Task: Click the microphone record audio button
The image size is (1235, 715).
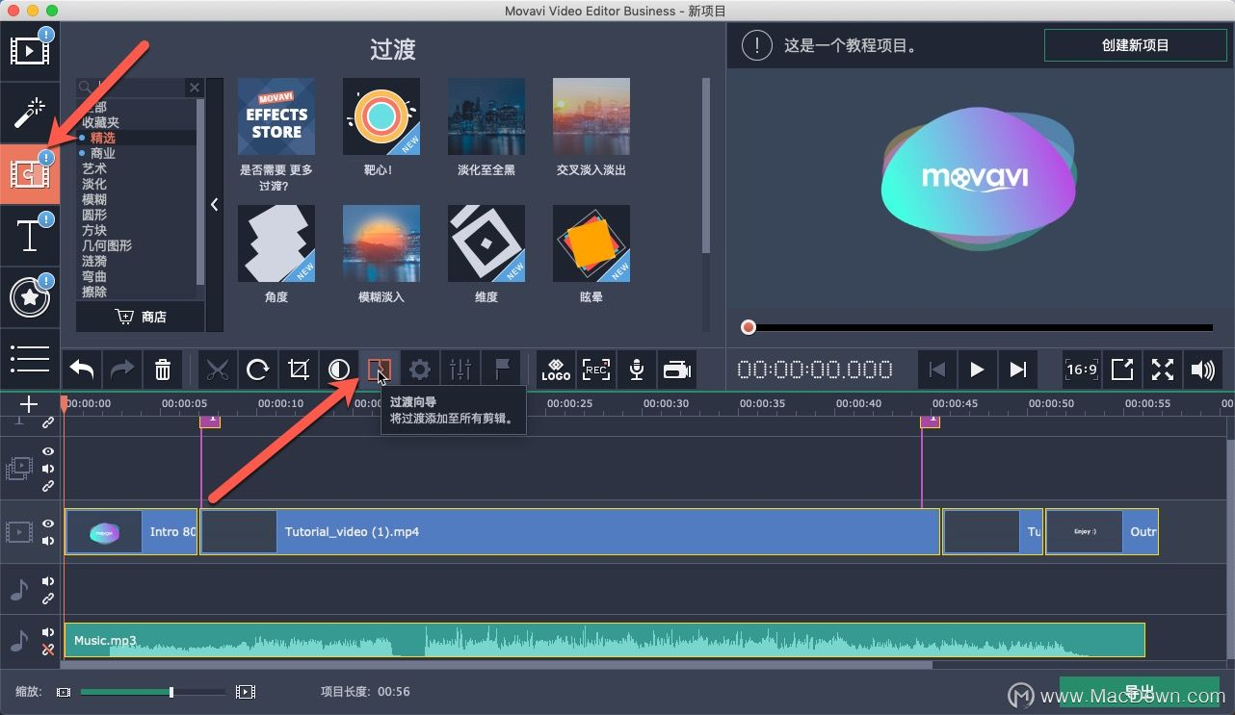Action: click(637, 370)
